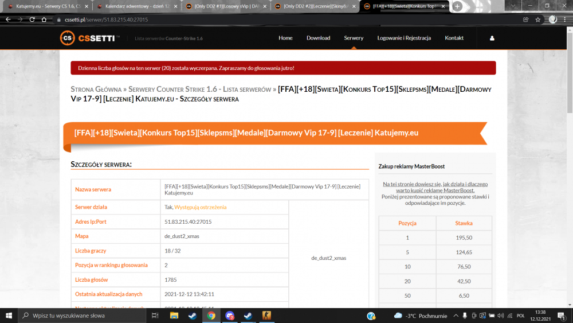573x323 pixels.
Task: Go back with the browser back arrow
Action: tap(8, 20)
